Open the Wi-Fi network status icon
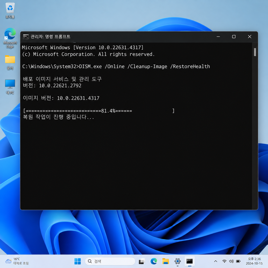The image size is (268, 268). click(224, 261)
